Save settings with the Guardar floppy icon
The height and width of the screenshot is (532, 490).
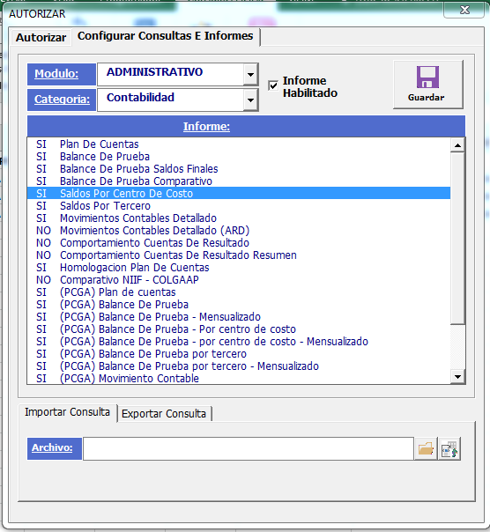427,85
